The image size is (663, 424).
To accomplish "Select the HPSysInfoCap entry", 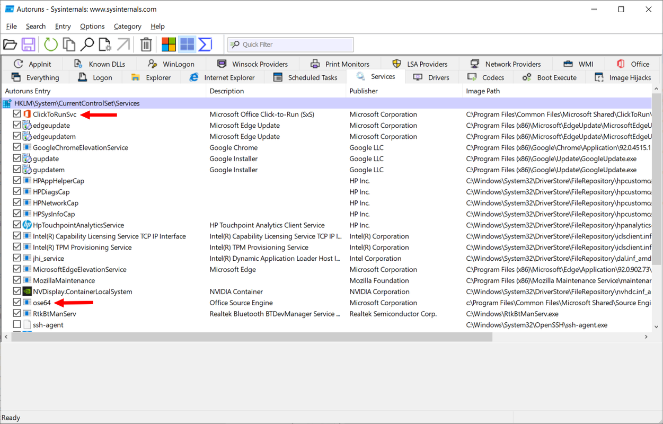I will (x=54, y=214).
